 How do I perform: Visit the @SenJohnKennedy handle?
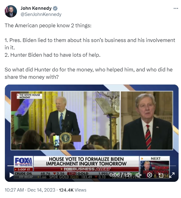coord(41,14)
